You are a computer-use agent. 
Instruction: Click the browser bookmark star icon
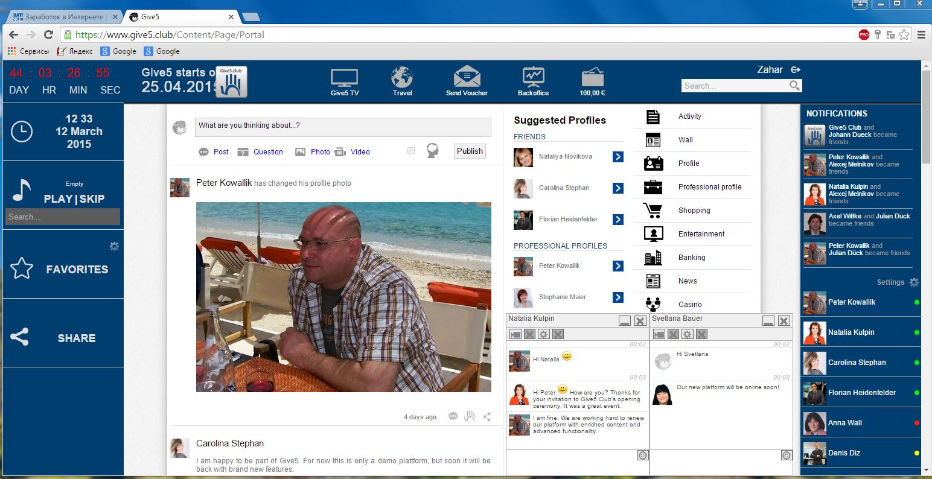click(x=904, y=35)
